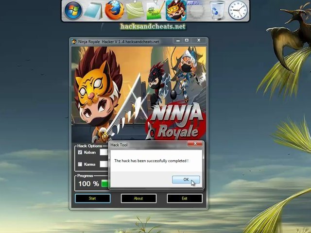Uncheck the Koban checkbox
This screenshot has height=233, width=311.
80,152
